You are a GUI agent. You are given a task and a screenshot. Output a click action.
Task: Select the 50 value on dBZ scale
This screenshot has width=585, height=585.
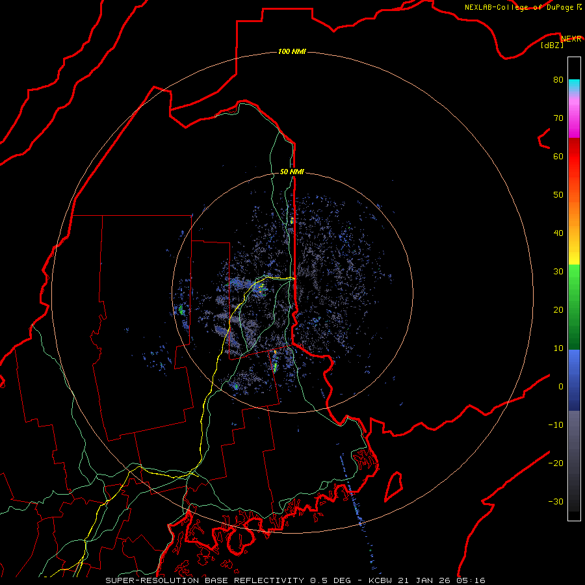(558, 195)
